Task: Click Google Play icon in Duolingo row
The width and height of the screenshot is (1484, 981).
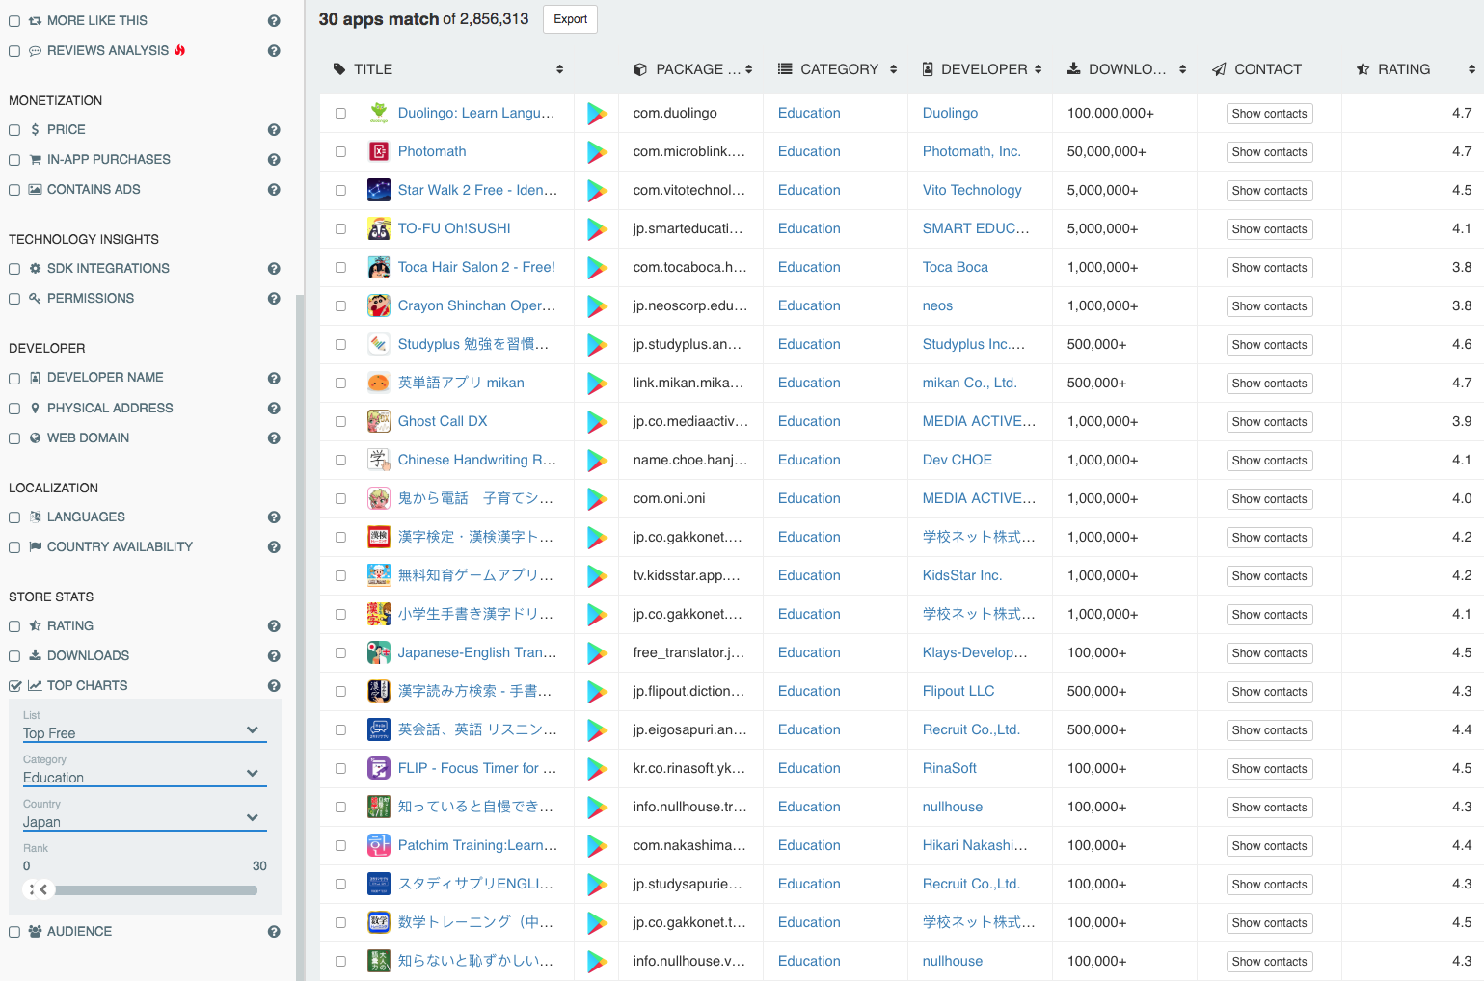Action: coord(597,114)
